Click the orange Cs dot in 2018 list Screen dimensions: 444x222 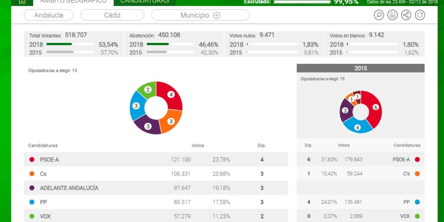(x=32, y=174)
